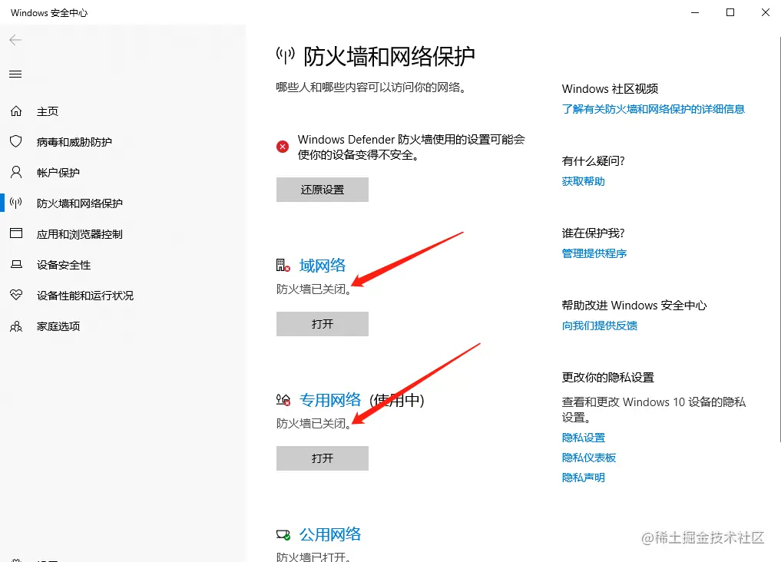Viewport: 781px width, 562px height.
Task: Click the red error icon beside the Defender warning
Action: point(283,147)
